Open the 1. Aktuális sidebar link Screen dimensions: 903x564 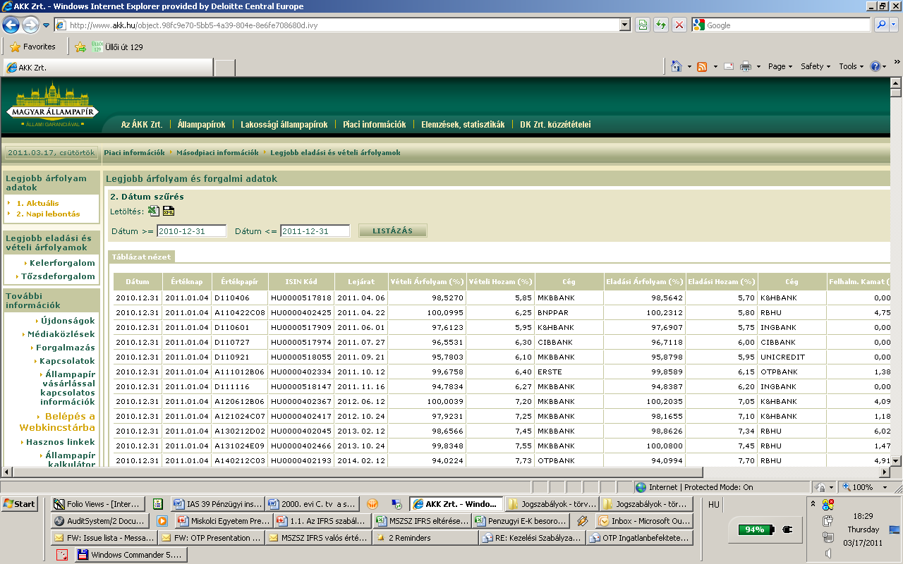point(38,203)
